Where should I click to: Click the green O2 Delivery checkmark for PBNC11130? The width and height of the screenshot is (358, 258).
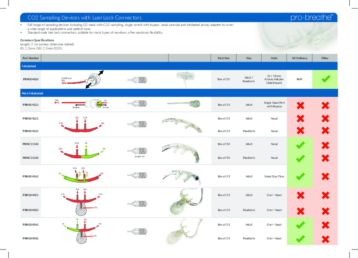[x=300, y=144]
